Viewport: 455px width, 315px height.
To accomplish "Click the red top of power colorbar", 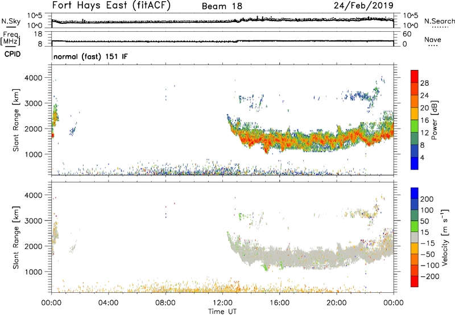I will coord(415,76).
